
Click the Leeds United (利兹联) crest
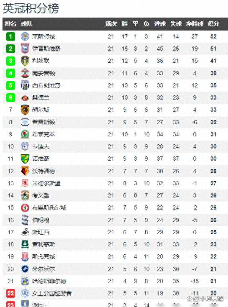point(25,61)
